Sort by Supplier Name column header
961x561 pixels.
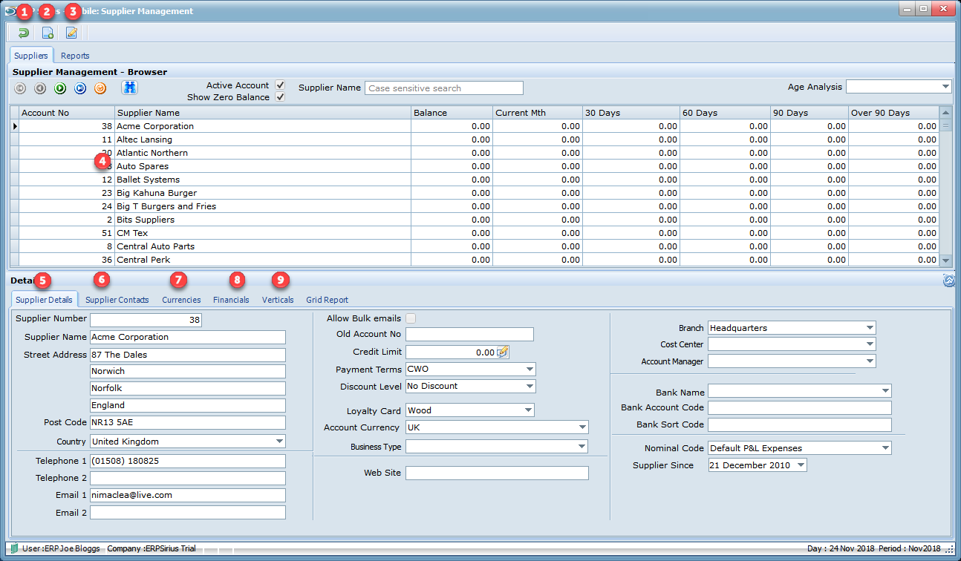click(263, 113)
